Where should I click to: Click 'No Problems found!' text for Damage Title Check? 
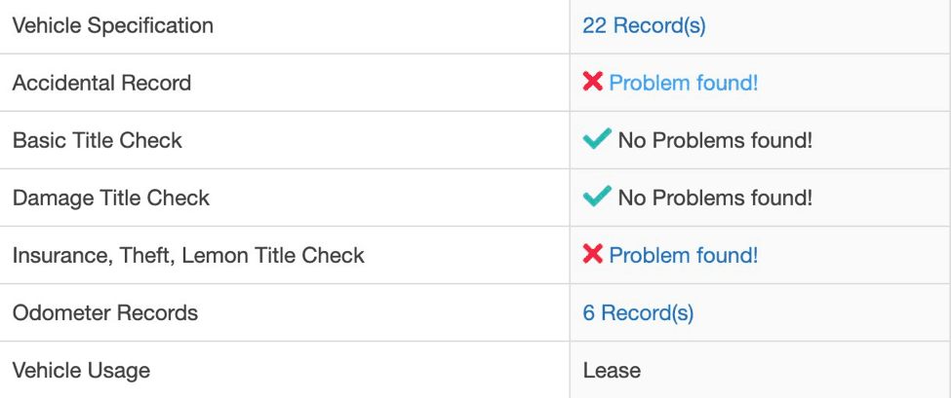click(715, 198)
